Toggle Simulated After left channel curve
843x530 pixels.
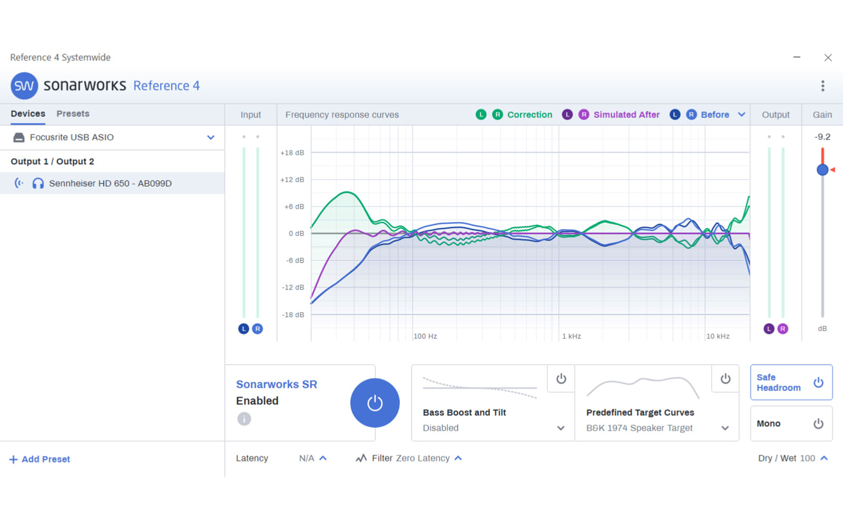click(567, 114)
